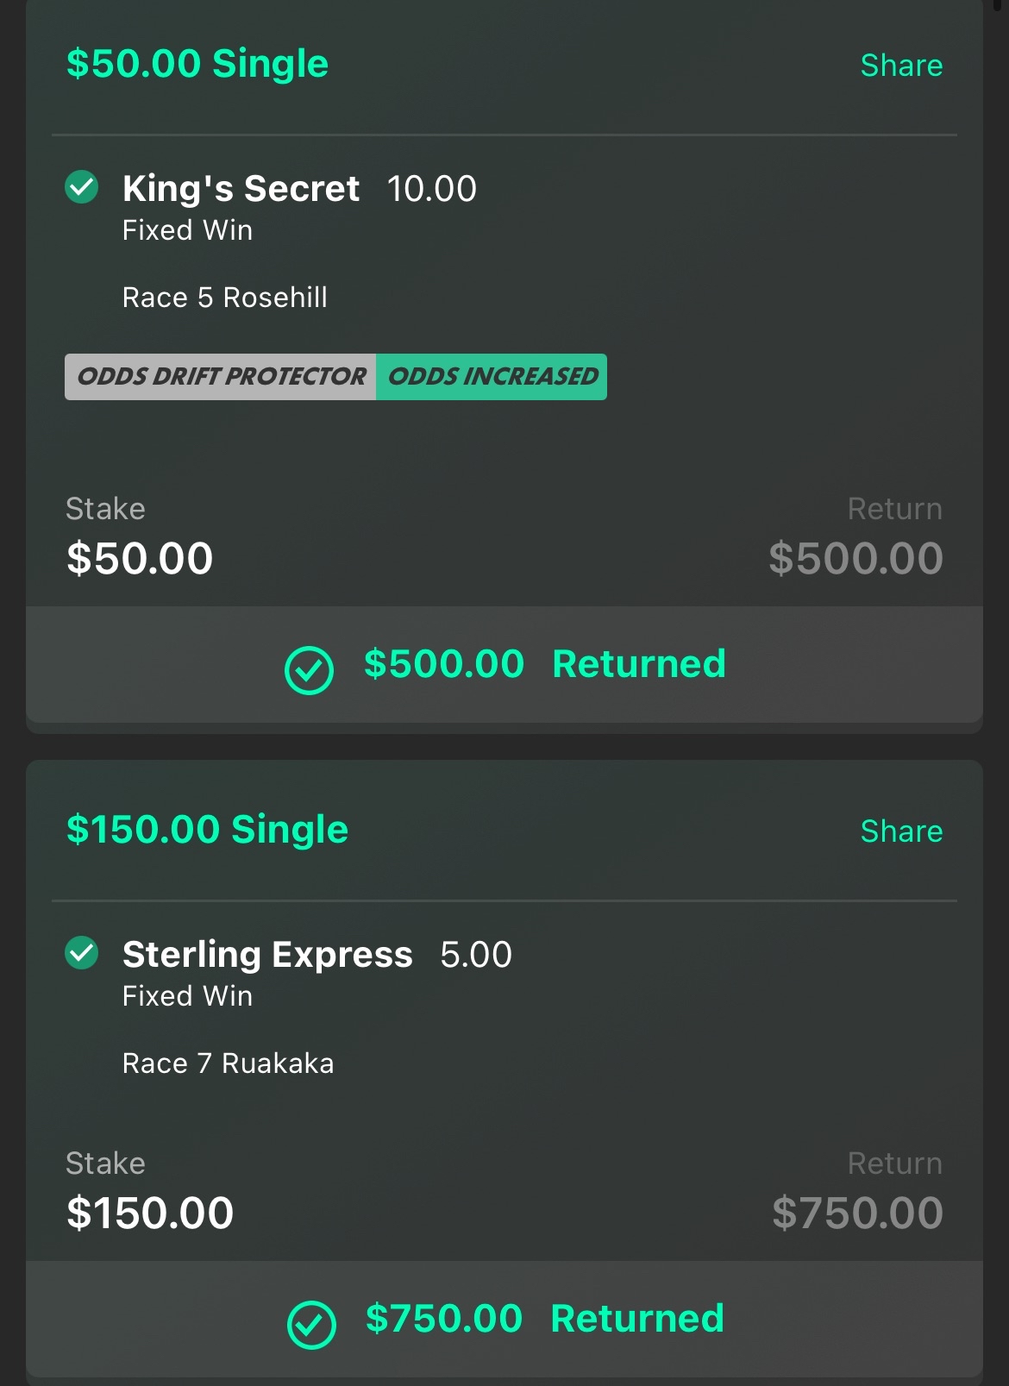Open Race 5 Rosehill details
The width and height of the screenshot is (1009, 1386).
click(225, 298)
